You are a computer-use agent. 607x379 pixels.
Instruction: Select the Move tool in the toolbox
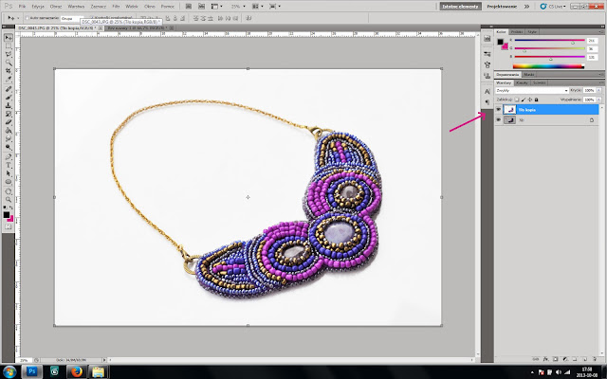pyautogui.click(x=9, y=38)
